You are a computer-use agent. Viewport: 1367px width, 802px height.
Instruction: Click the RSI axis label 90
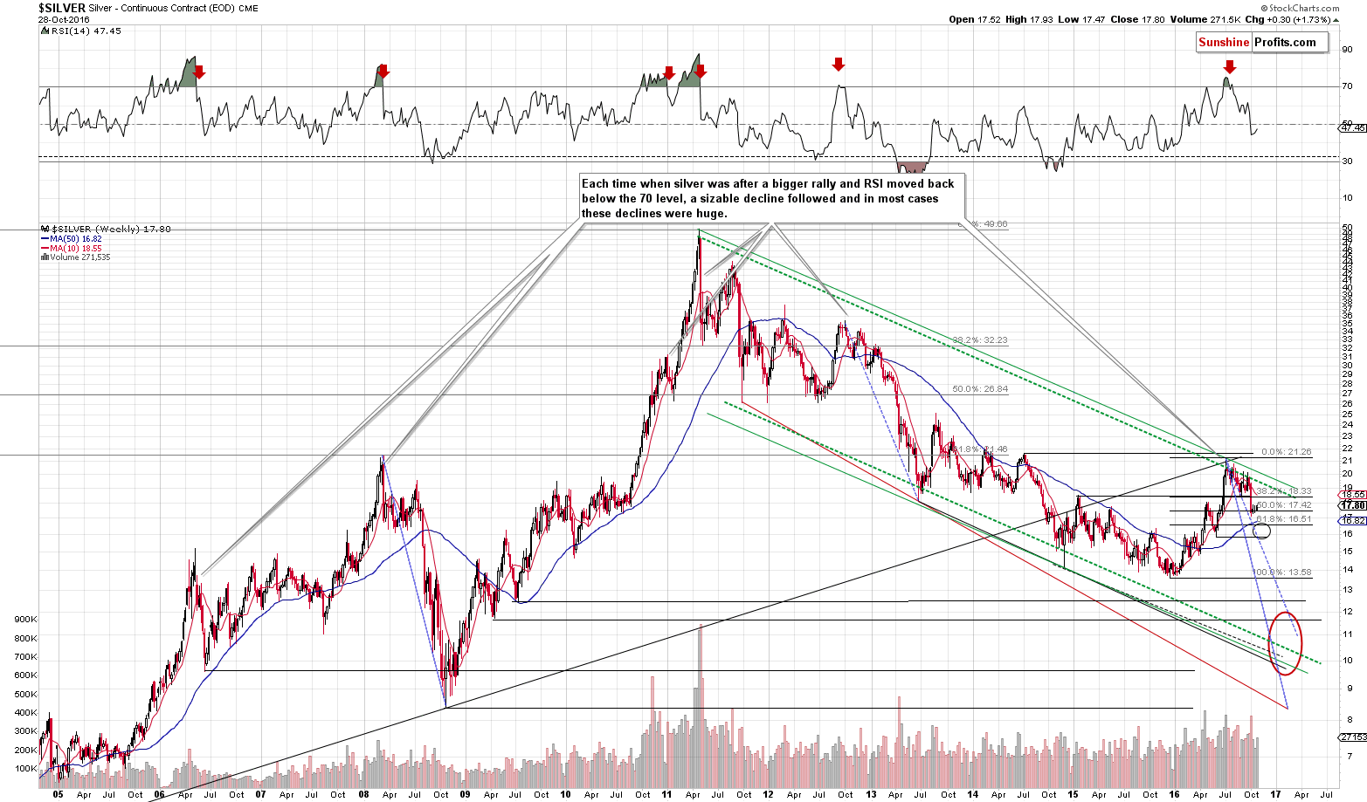(1347, 50)
